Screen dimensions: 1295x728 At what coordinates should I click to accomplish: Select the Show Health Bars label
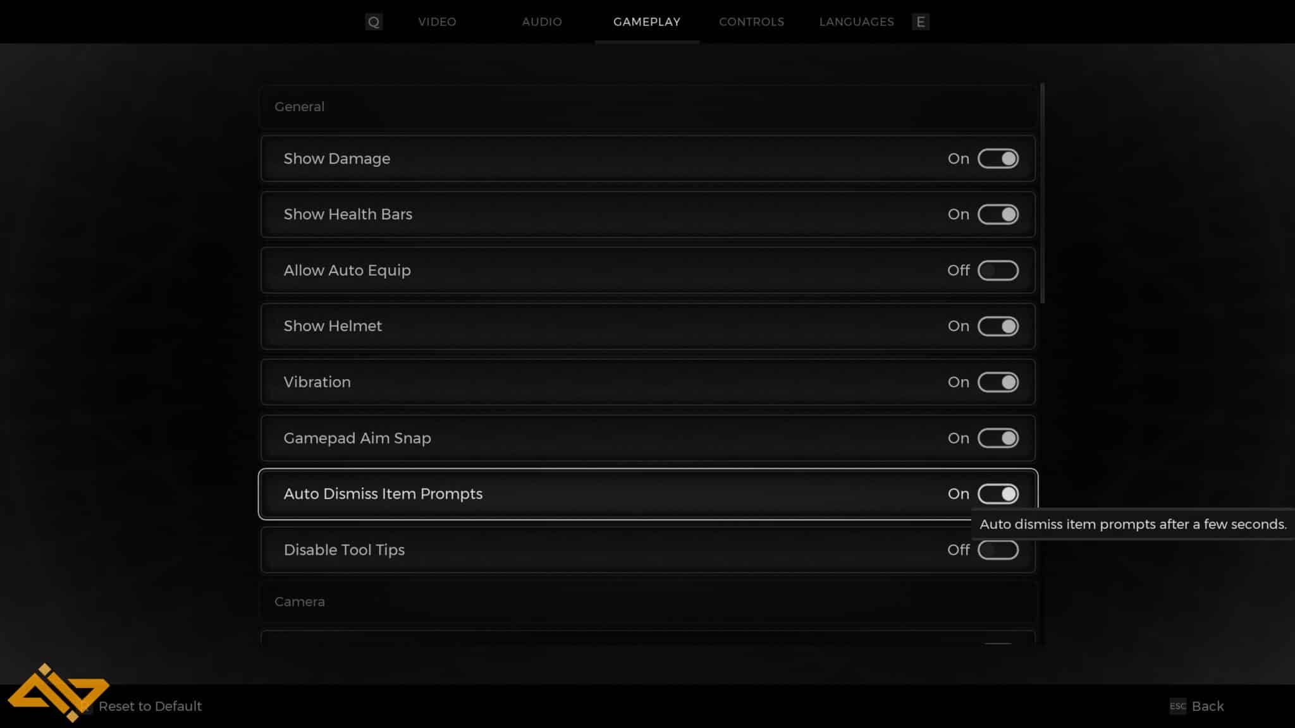click(348, 214)
